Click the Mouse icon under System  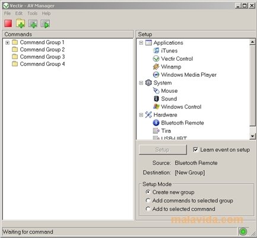156,90
